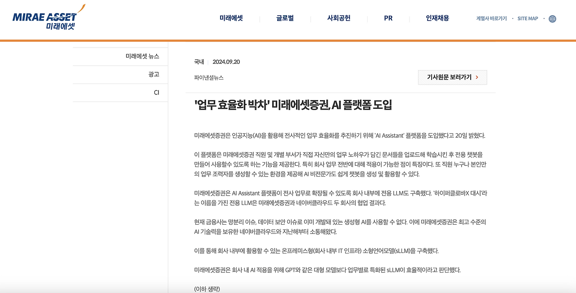
Task: Open the PR section
Action: point(388,18)
